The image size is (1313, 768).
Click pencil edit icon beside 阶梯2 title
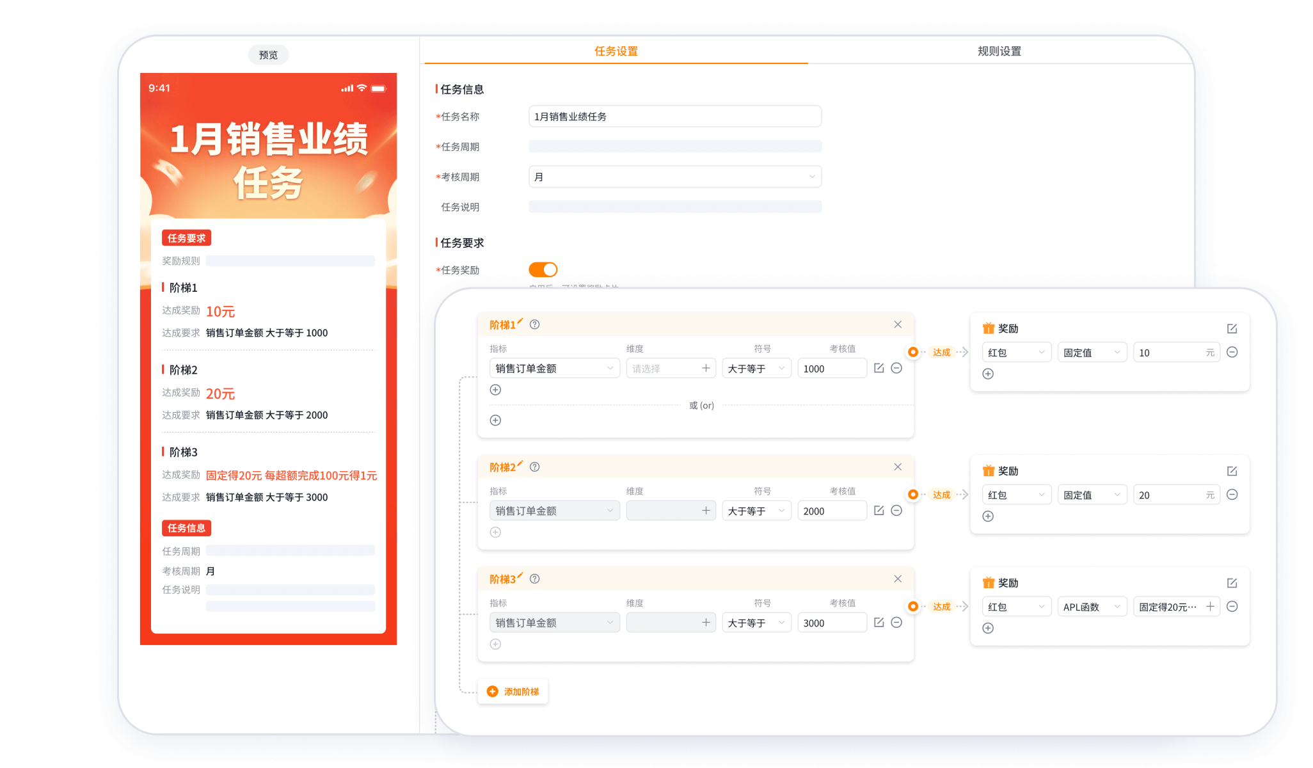pyautogui.click(x=520, y=463)
